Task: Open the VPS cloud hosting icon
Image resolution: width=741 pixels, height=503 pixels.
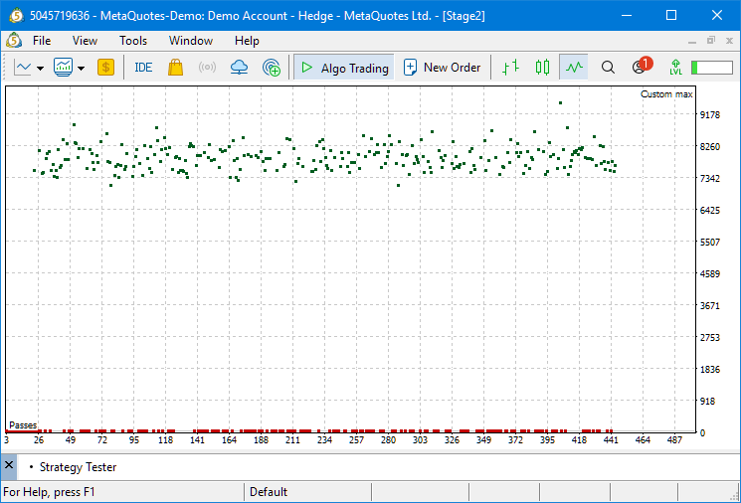Action: tap(239, 68)
